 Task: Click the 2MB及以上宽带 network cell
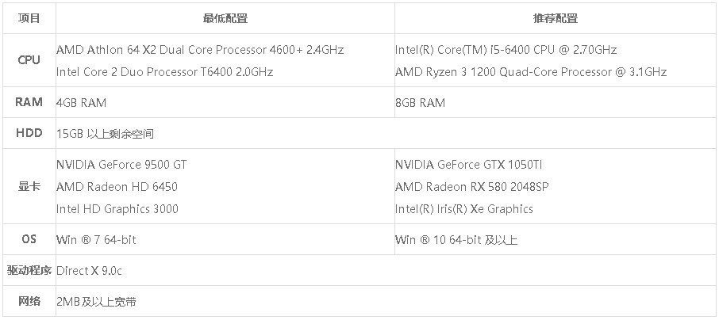coord(96,302)
